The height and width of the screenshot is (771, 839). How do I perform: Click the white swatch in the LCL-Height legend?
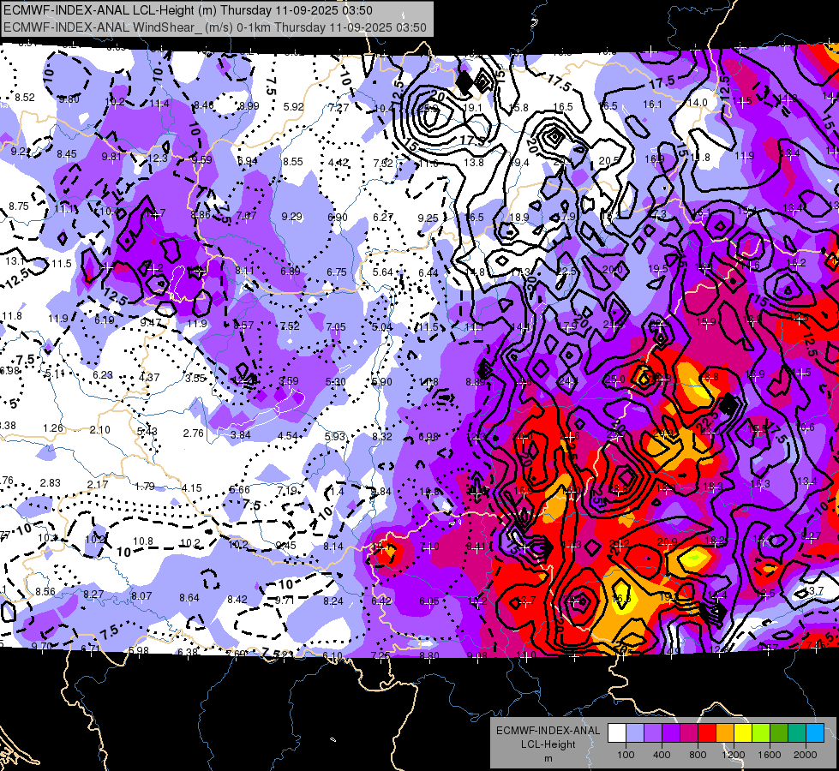tap(617, 733)
